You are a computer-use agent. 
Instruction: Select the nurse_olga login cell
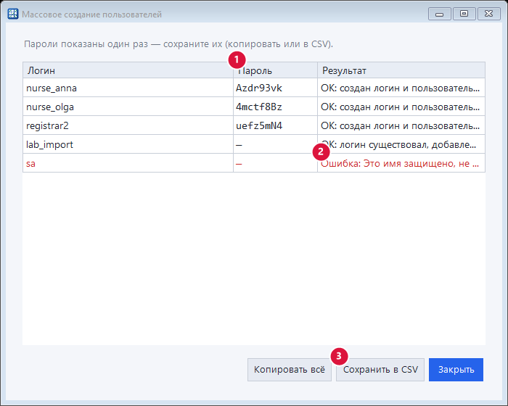click(128, 107)
